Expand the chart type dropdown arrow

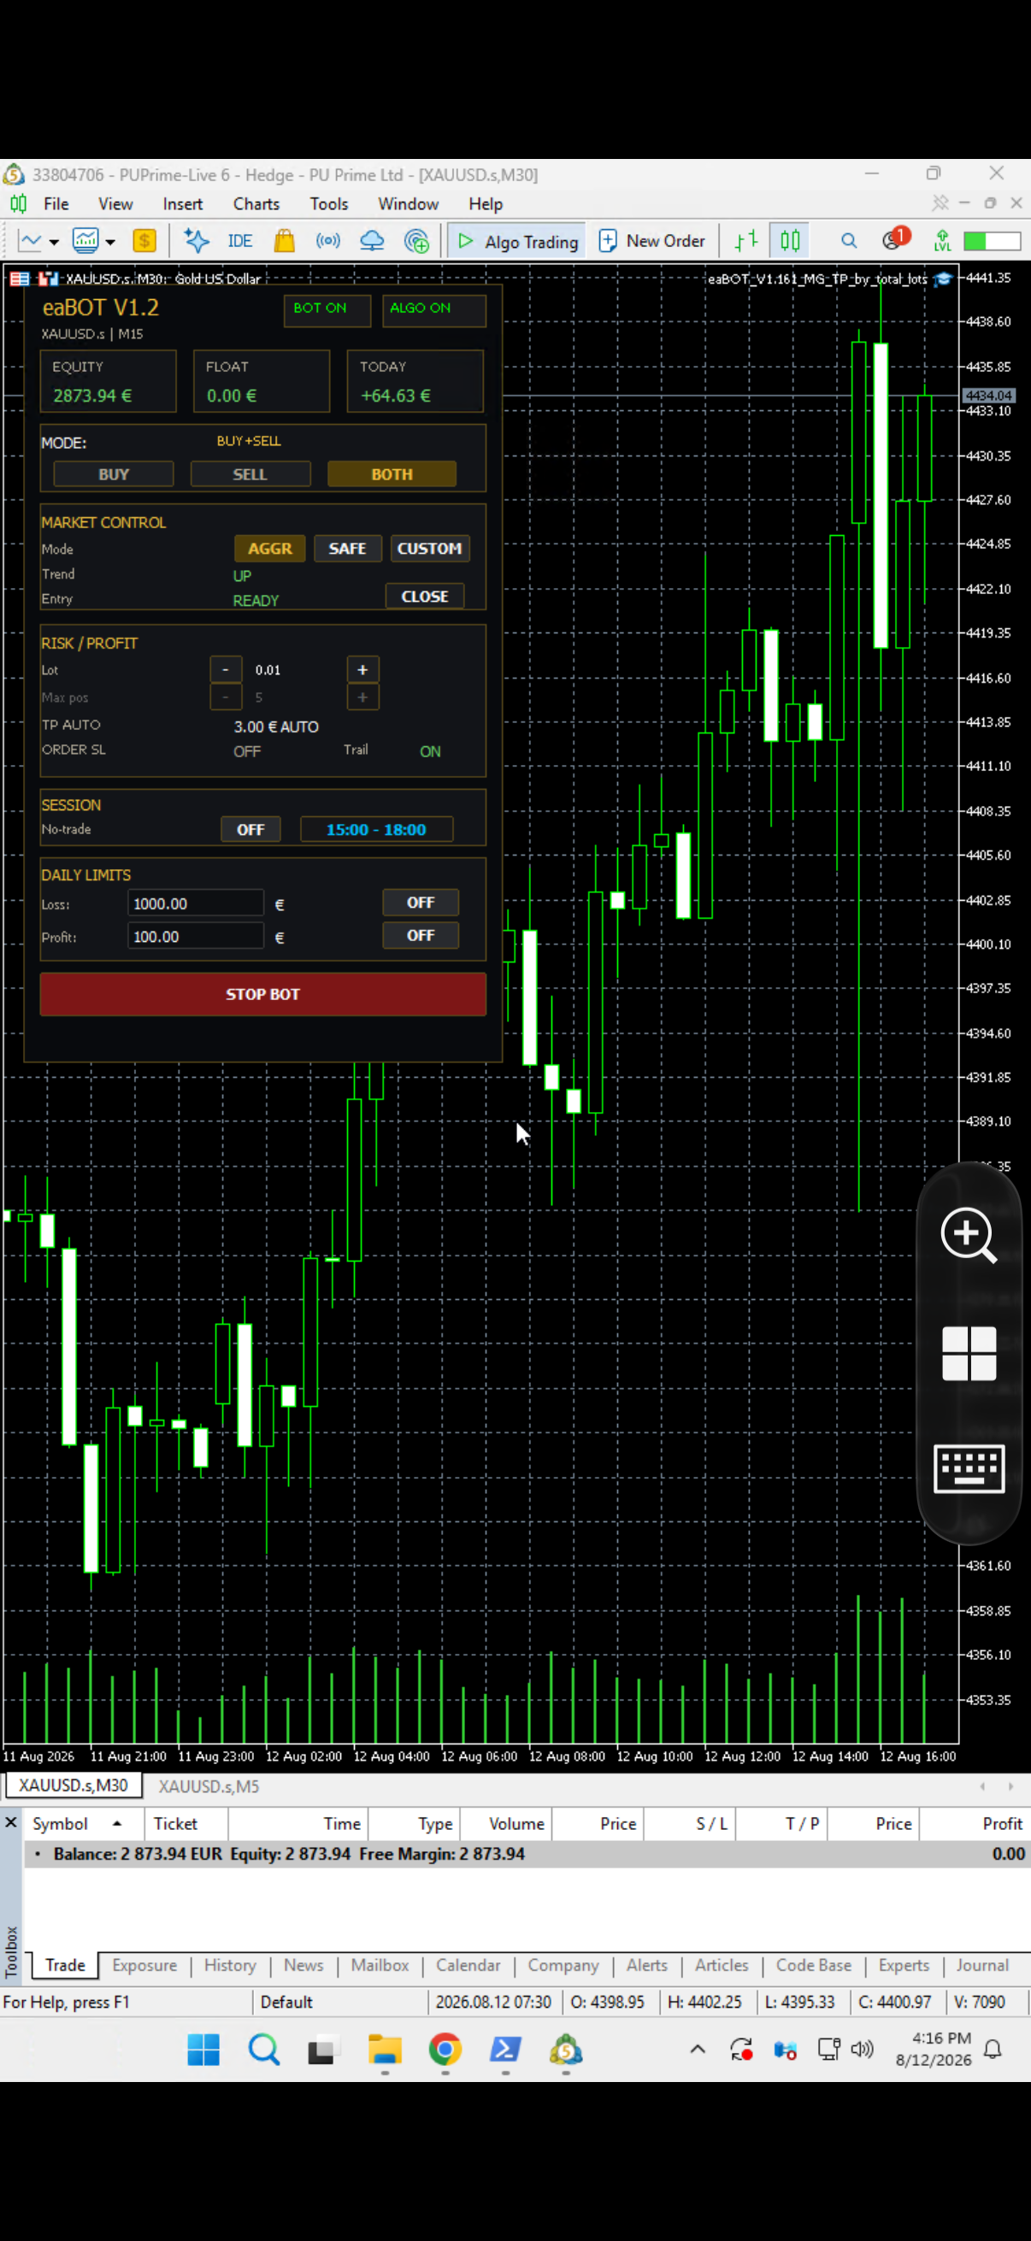tap(54, 242)
